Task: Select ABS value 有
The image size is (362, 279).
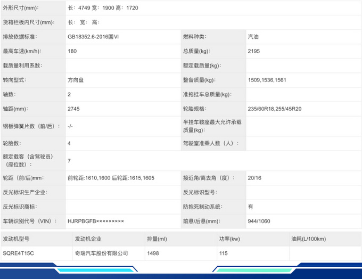Action: pos(251,207)
